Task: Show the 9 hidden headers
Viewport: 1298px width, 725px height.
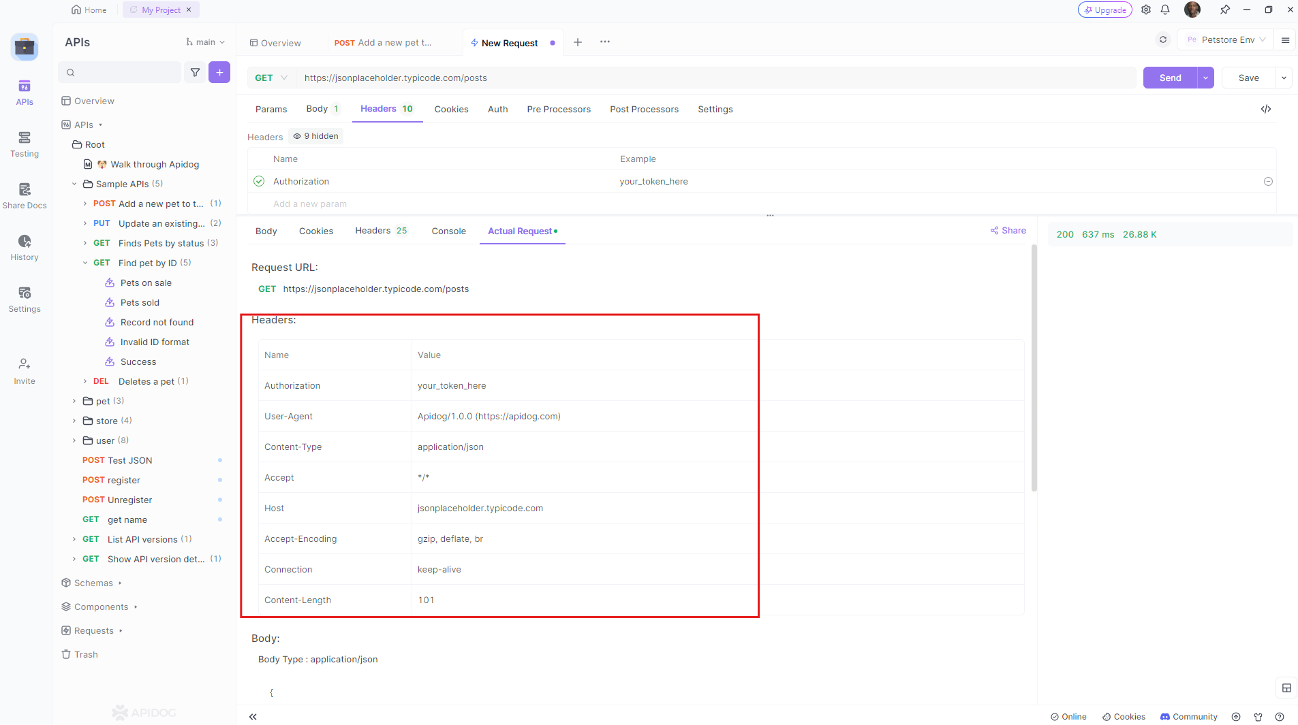Action: (316, 136)
